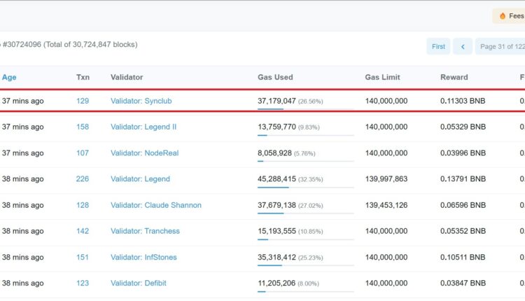Open Validator: Defibit link
Screen dimensions: 525x301
[x=139, y=283]
